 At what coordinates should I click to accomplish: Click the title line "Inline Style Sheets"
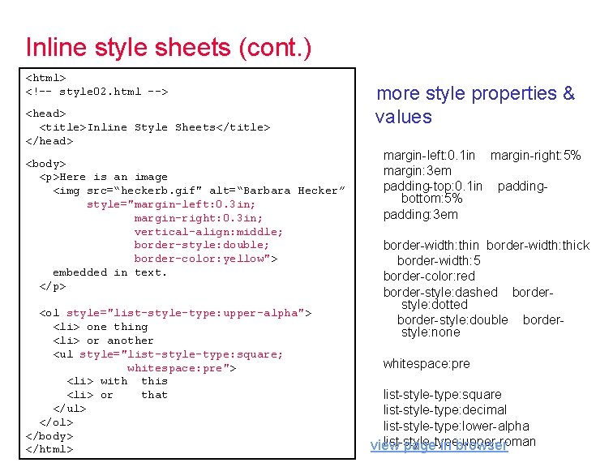click(155, 127)
